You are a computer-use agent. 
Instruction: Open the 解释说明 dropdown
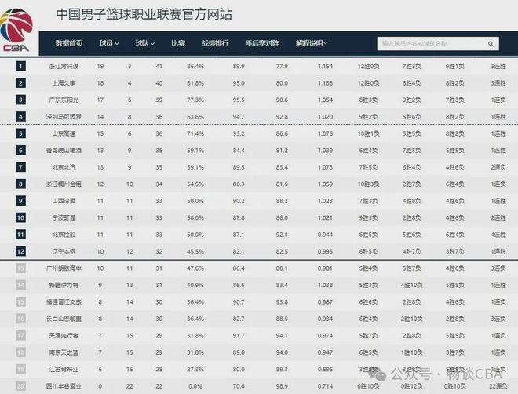click(312, 43)
